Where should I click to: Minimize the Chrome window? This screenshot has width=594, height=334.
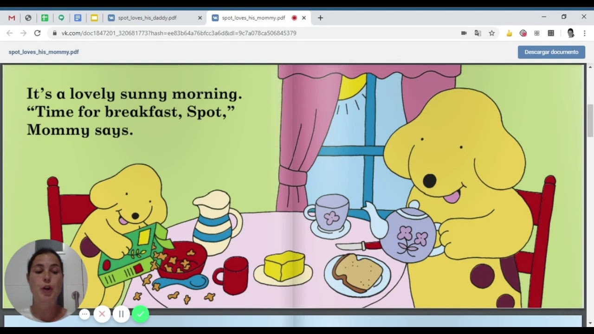[544, 17]
